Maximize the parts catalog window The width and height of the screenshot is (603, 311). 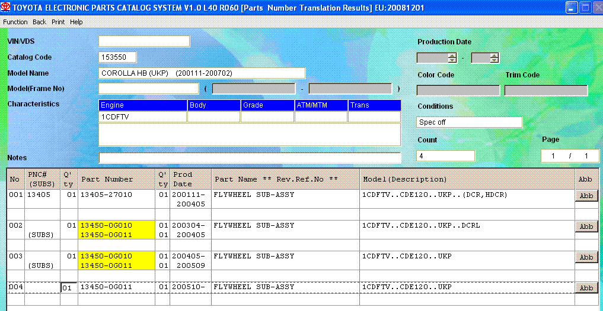pyautogui.click(x=585, y=8)
